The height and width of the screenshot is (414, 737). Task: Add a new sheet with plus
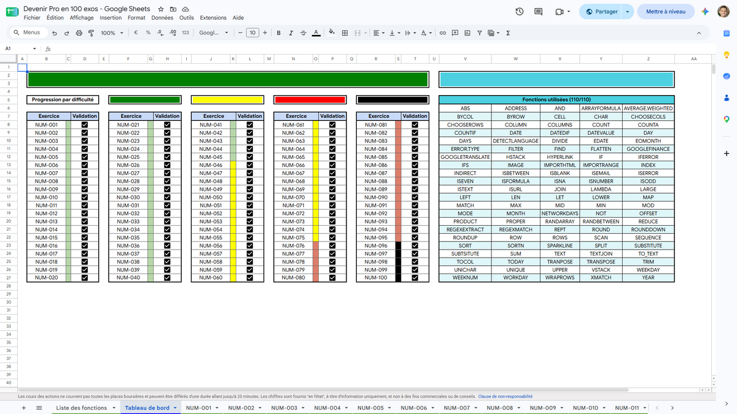[23, 408]
